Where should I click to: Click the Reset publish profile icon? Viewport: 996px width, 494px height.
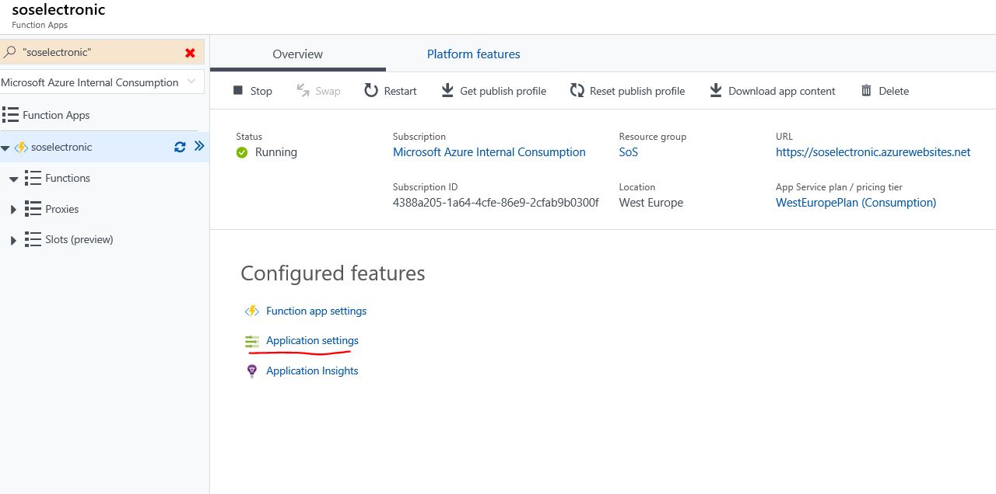coord(577,91)
